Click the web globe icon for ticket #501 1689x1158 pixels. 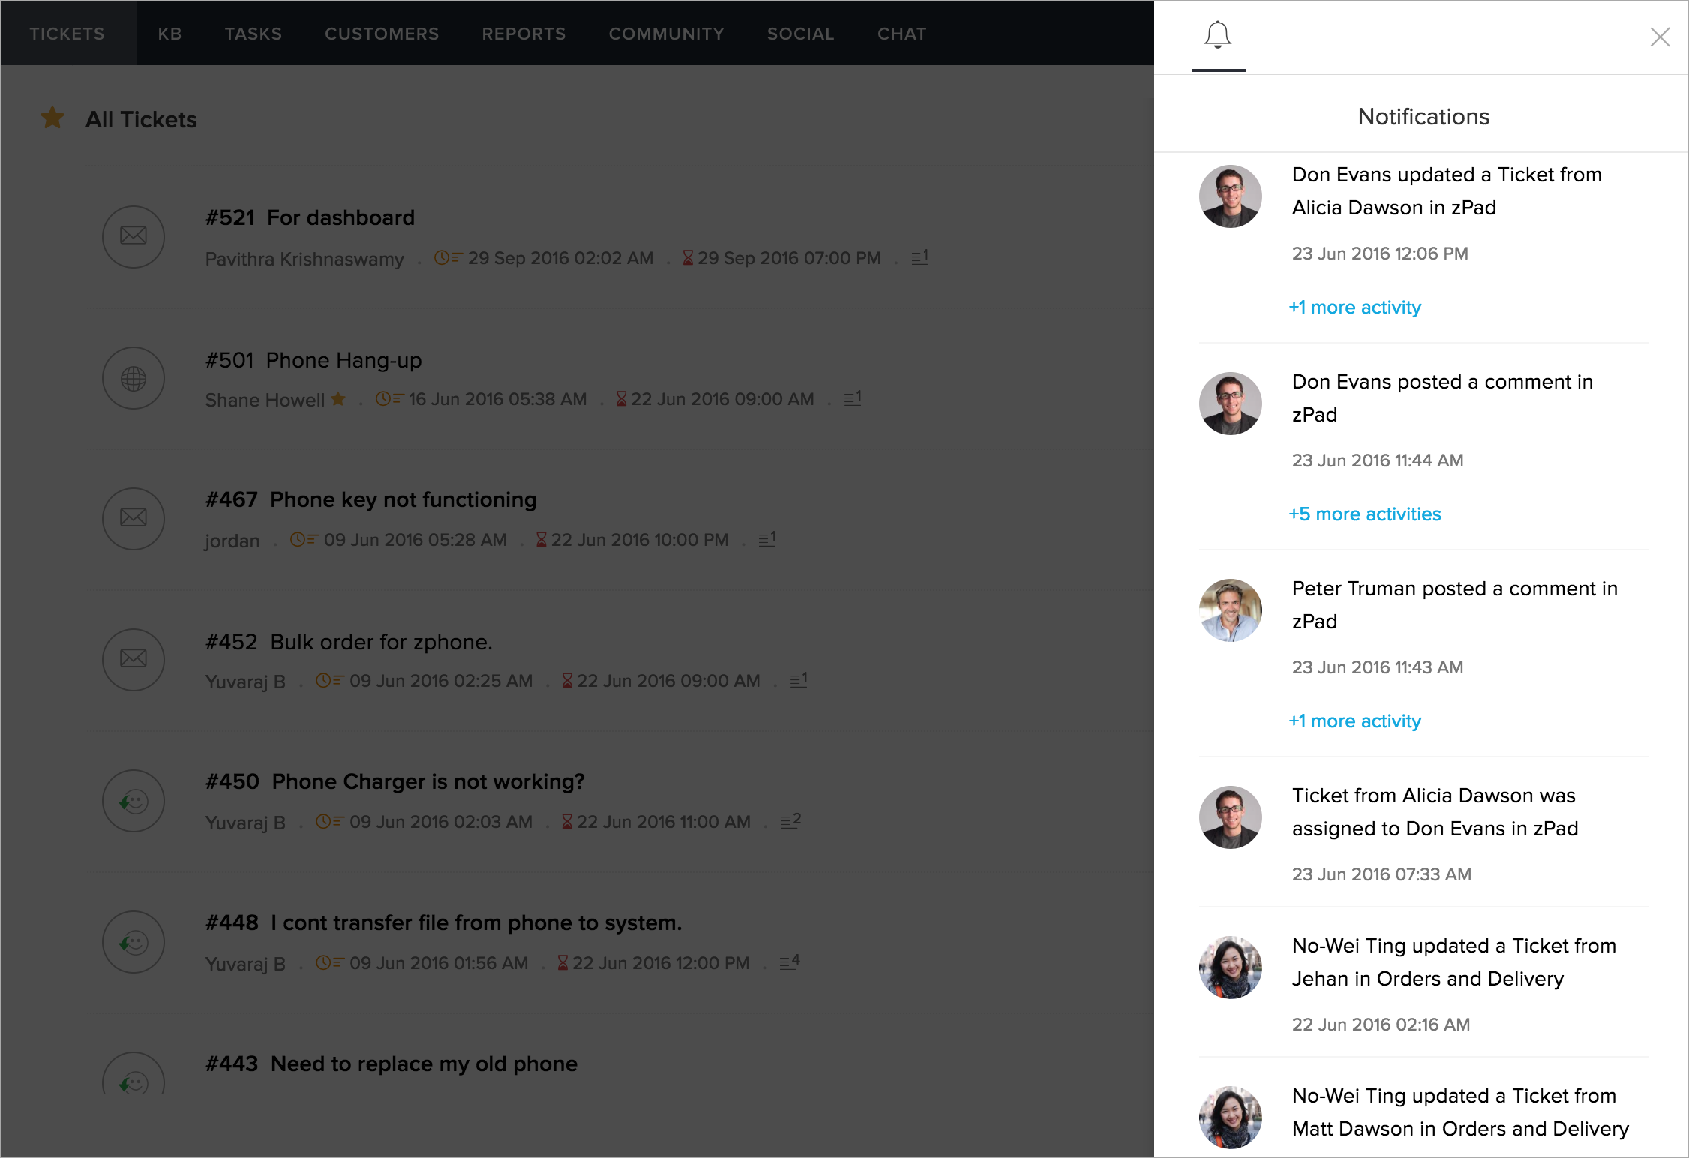133,378
